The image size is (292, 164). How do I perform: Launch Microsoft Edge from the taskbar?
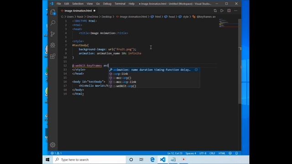152,159
